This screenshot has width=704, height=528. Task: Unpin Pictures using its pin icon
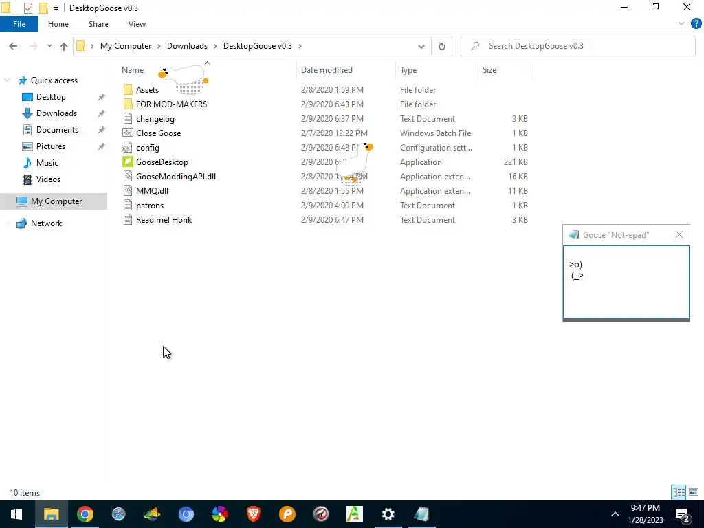pos(102,146)
